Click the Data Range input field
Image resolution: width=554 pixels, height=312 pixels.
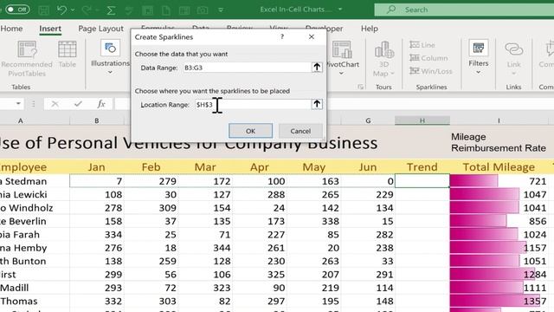(247, 68)
